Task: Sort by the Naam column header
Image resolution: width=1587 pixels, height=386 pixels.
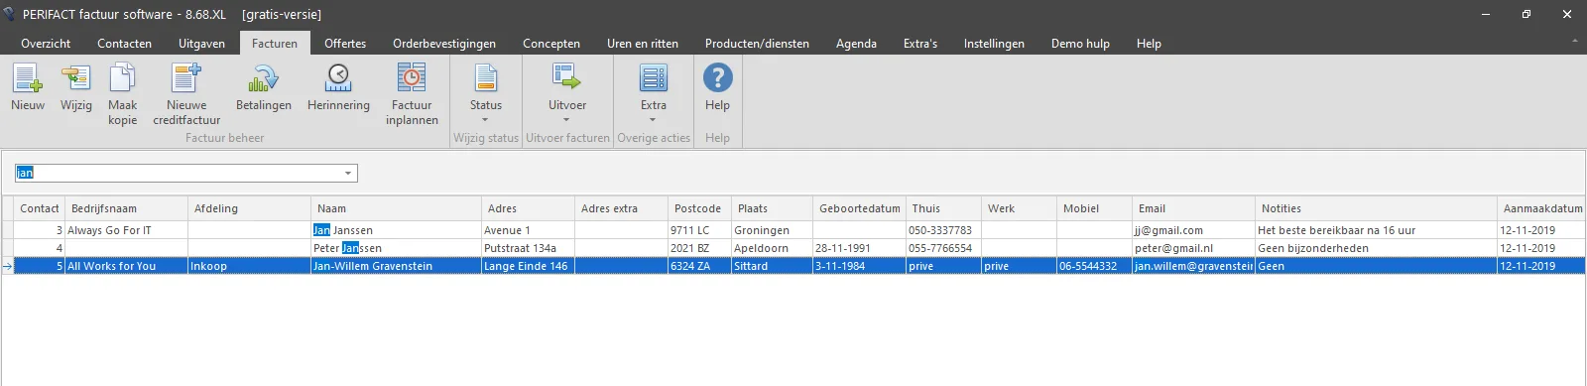Action: (397, 208)
